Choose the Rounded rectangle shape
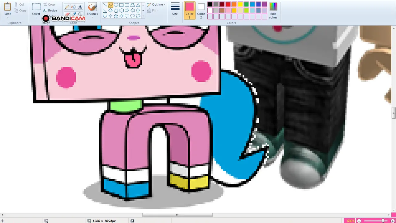This screenshot has height=223, width=396. [127, 5]
